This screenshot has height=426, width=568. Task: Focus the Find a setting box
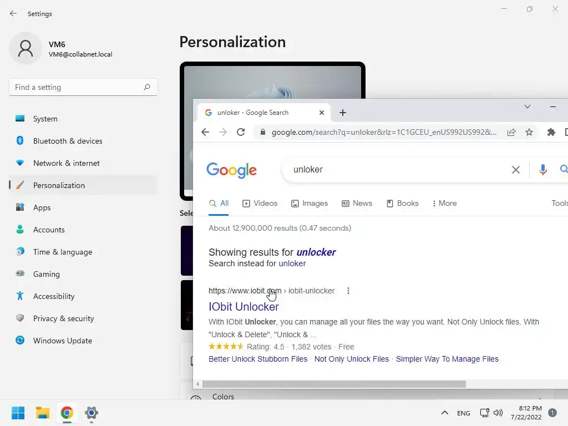tap(83, 87)
